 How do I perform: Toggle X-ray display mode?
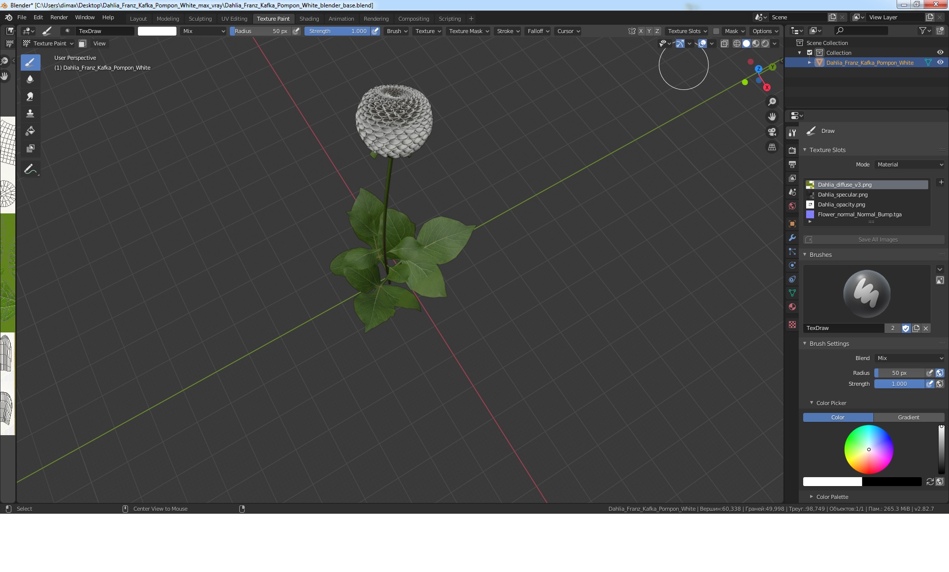pos(725,43)
